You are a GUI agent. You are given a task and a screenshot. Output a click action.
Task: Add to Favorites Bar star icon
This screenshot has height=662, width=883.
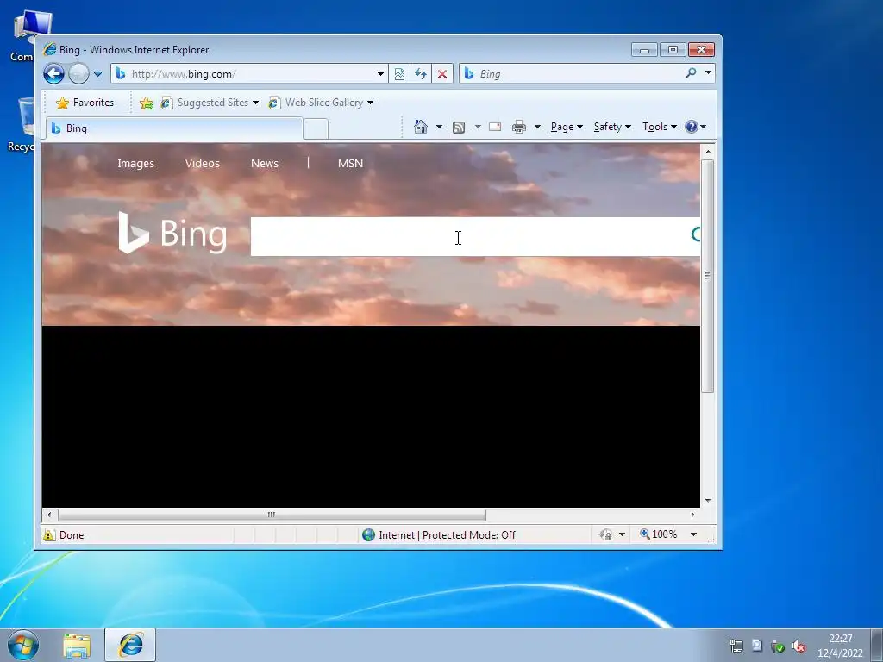(x=147, y=103)
